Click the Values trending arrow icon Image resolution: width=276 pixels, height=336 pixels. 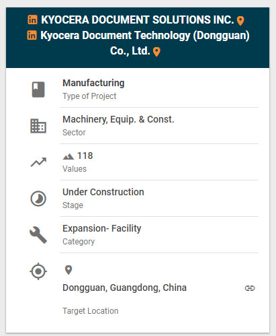38,162
